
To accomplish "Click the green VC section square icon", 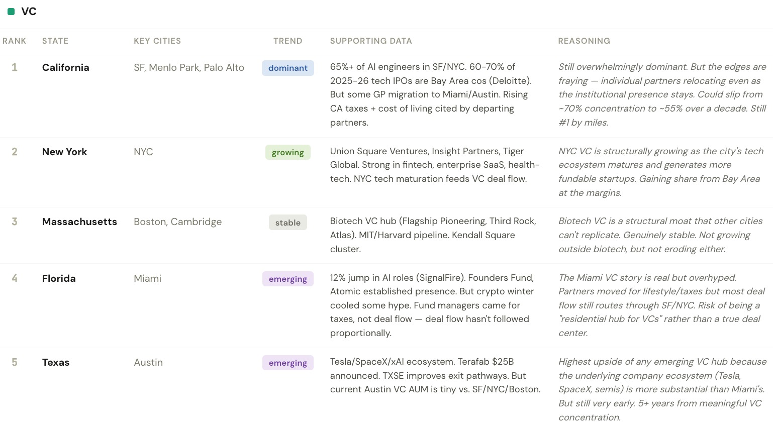I will (x=11, y=12).
